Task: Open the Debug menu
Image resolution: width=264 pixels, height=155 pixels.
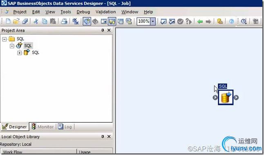Action: (x=83, y=12)
